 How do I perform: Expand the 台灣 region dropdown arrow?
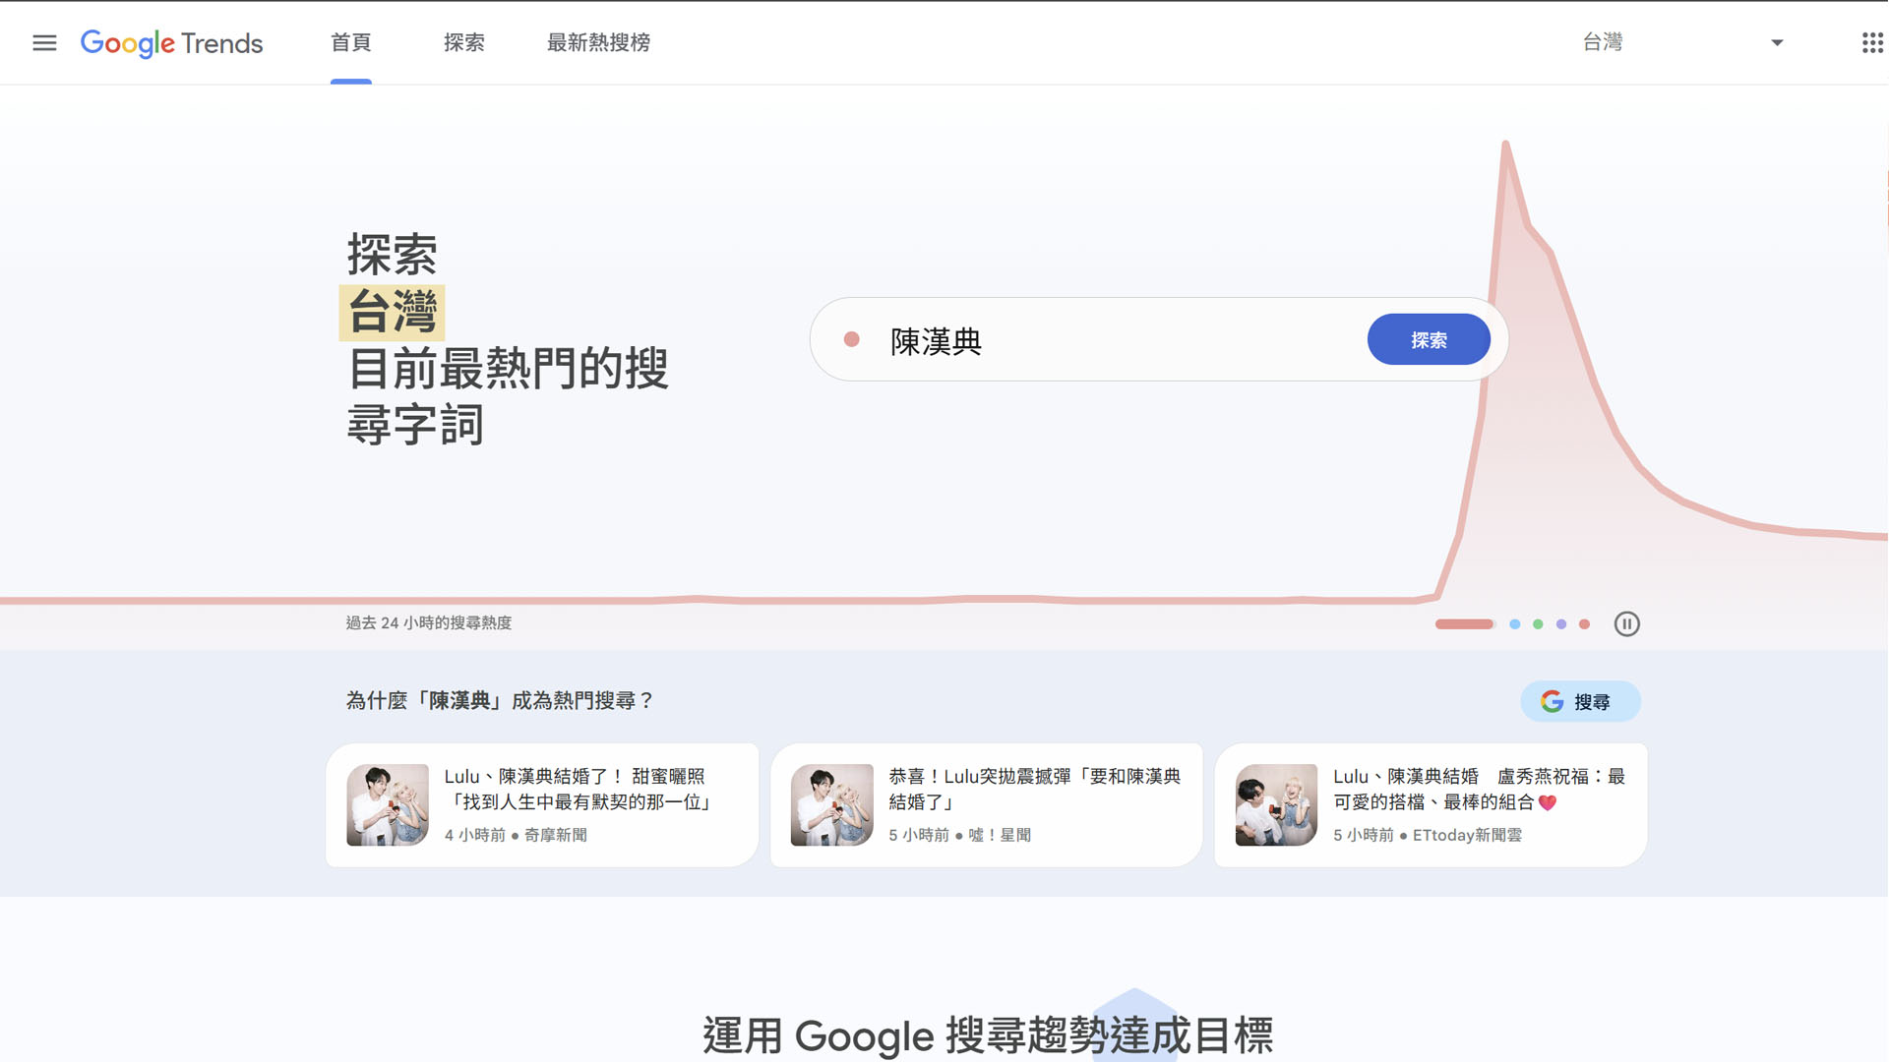pos(1777,42)
